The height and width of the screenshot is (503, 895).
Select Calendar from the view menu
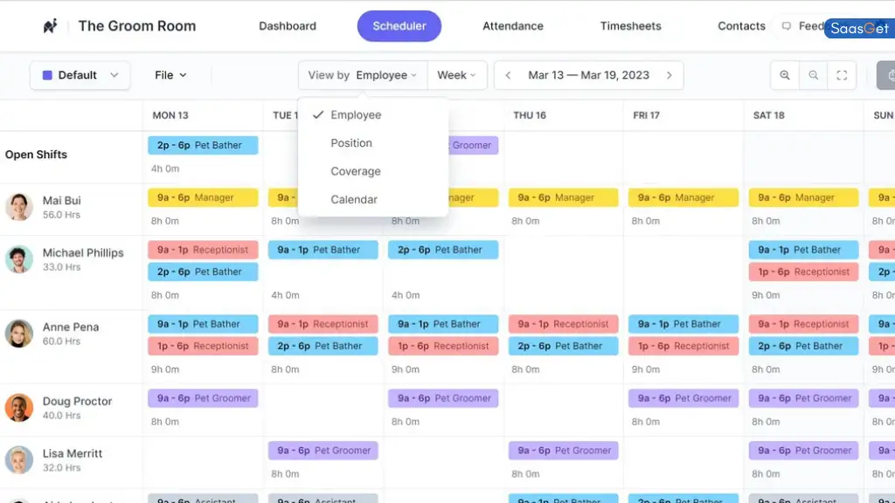pyautogui.click(x=354, y=199)
